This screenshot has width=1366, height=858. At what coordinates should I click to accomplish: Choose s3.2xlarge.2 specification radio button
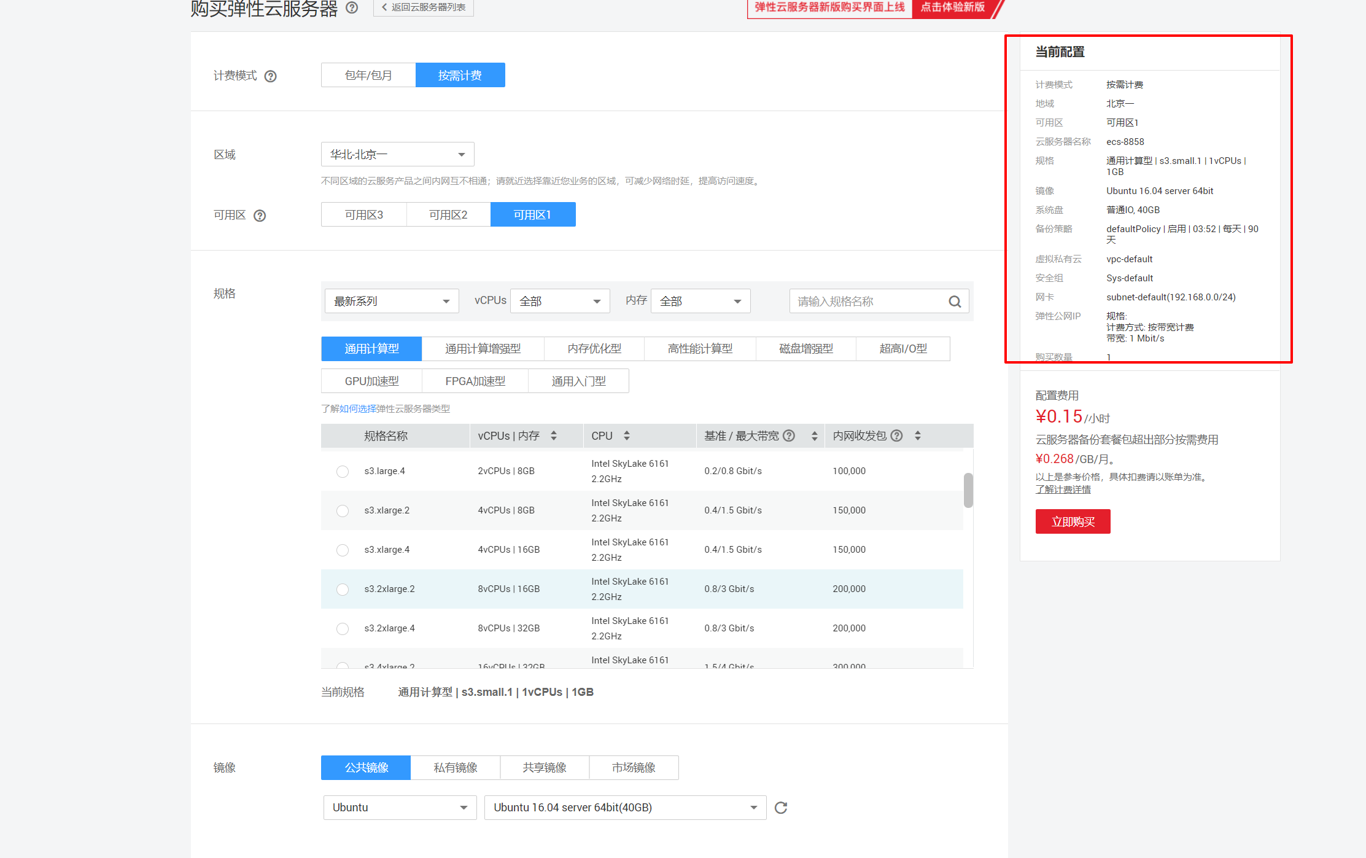click(x=343, y=590)
